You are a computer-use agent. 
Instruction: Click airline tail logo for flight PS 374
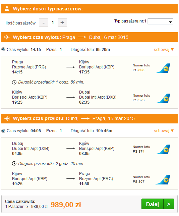163,150
